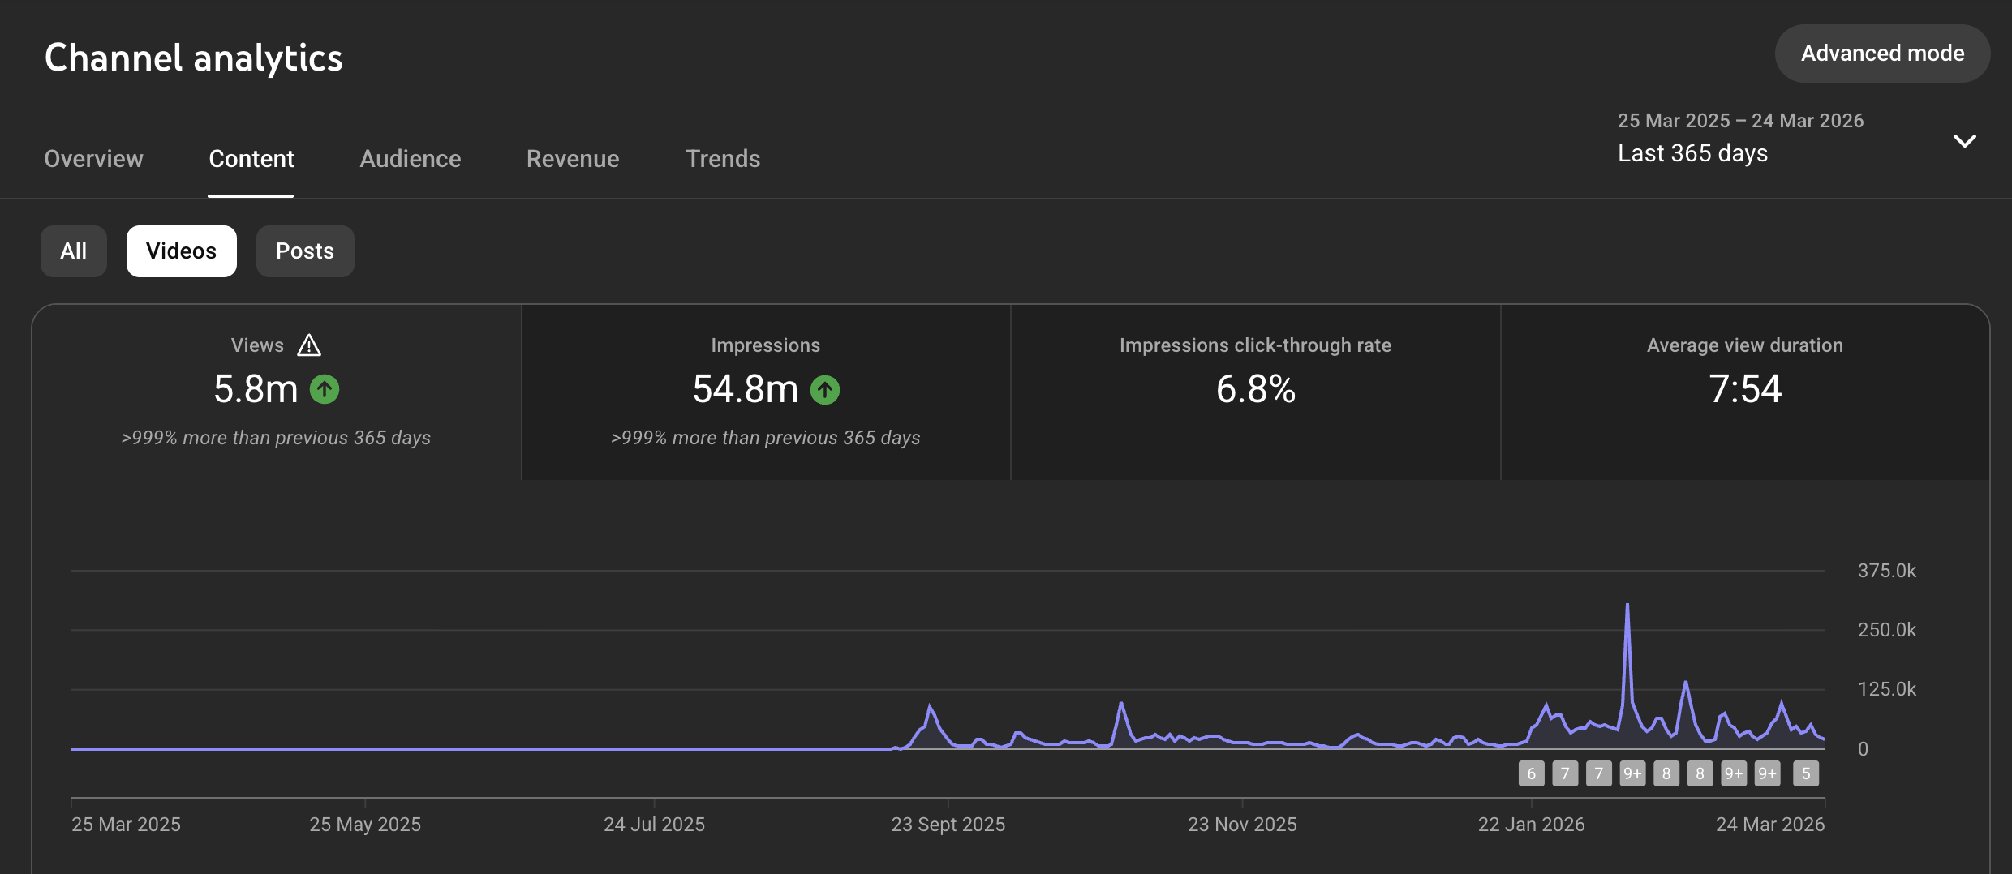The image size is (2012, 874).
Task: Expand the date range chevron arrow
Action: point(1964,141)
